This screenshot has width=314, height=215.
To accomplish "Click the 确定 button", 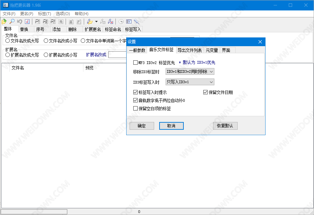I will [x=142, y=126].
